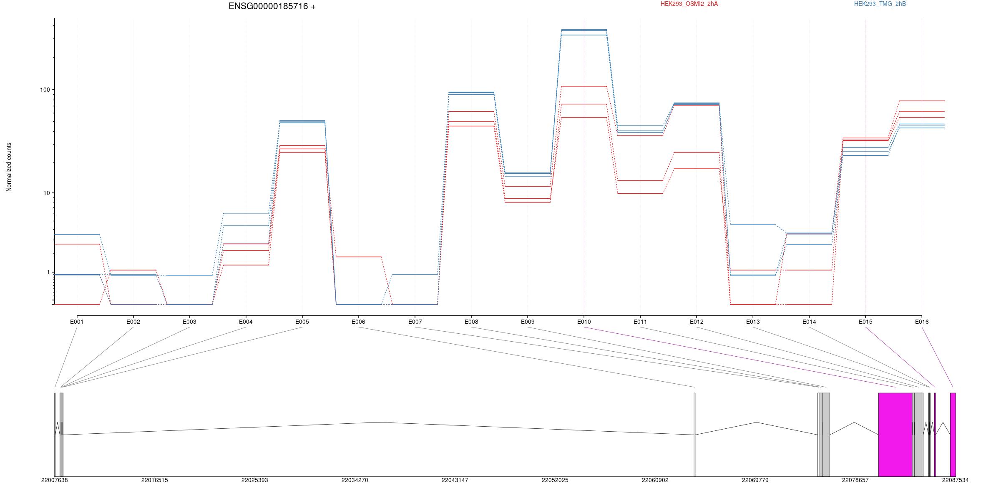Viewport: 1001px width, 500px height.
Task: Click the highest red line at E010
Action: coord(584,86)
